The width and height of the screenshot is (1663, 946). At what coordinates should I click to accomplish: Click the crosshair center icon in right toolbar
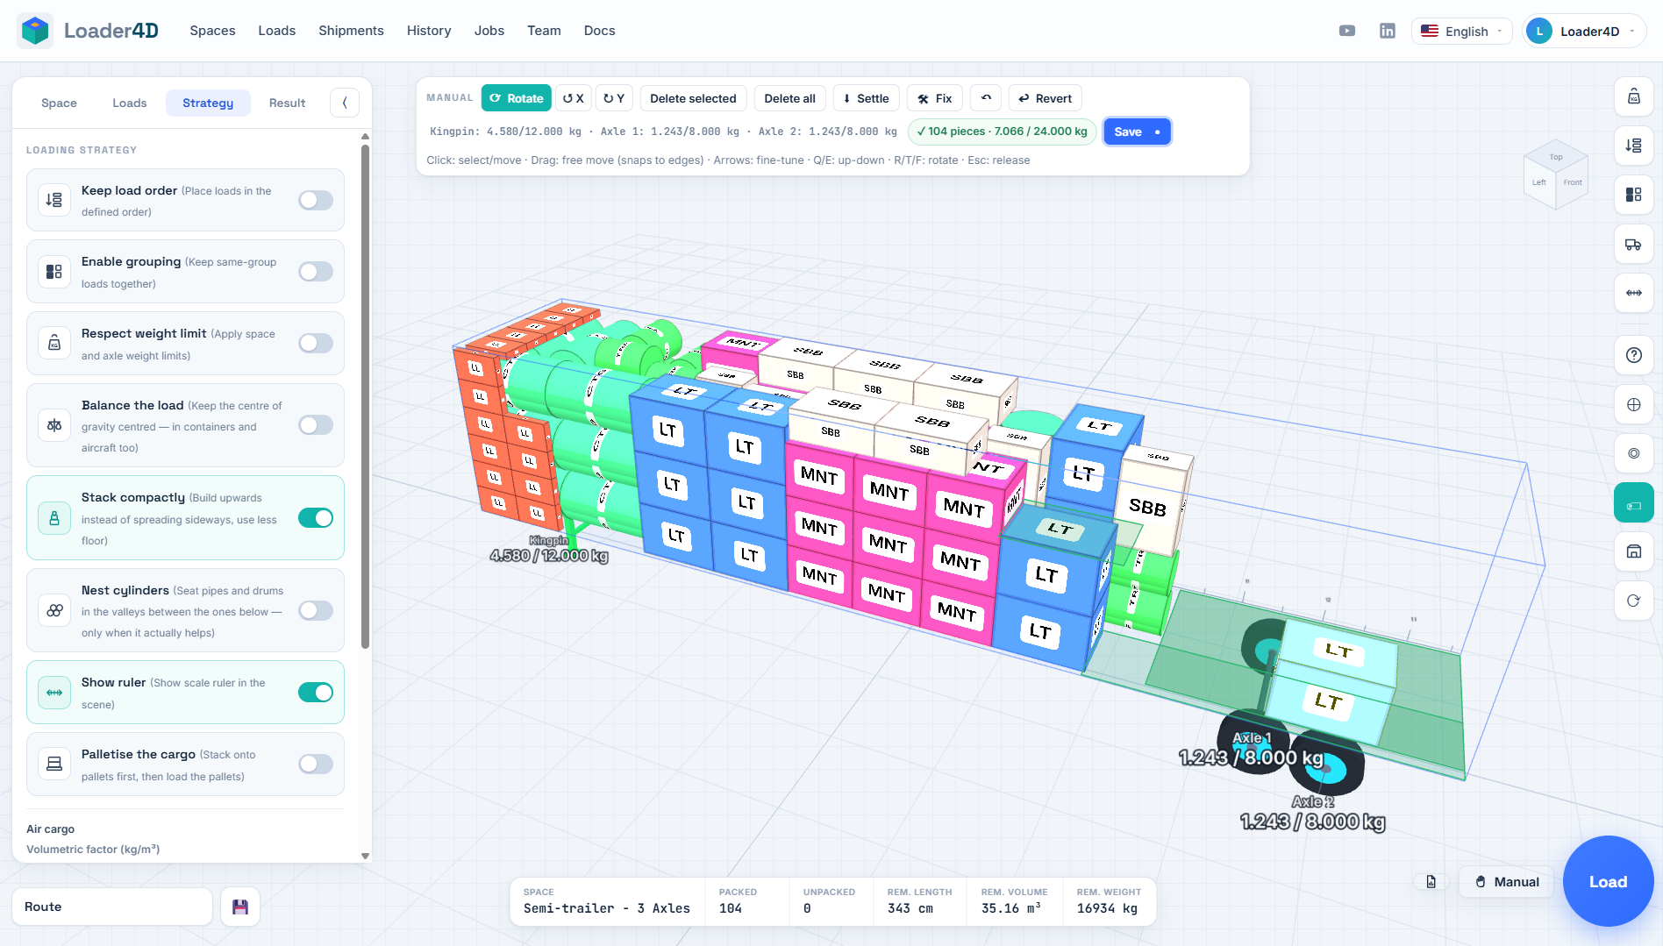(1634, 405)
